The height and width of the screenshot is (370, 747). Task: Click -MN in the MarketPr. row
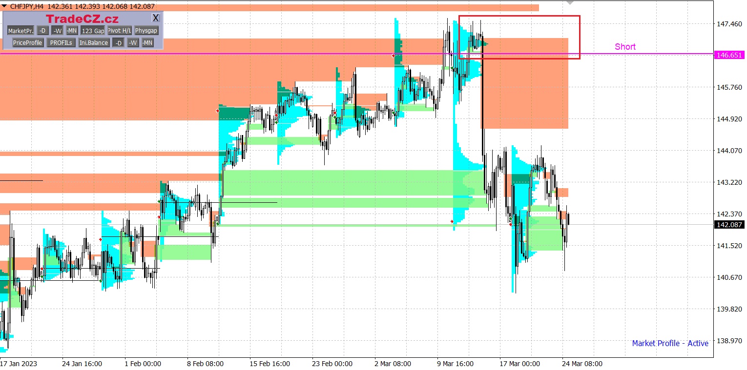[x=72, y=31]
